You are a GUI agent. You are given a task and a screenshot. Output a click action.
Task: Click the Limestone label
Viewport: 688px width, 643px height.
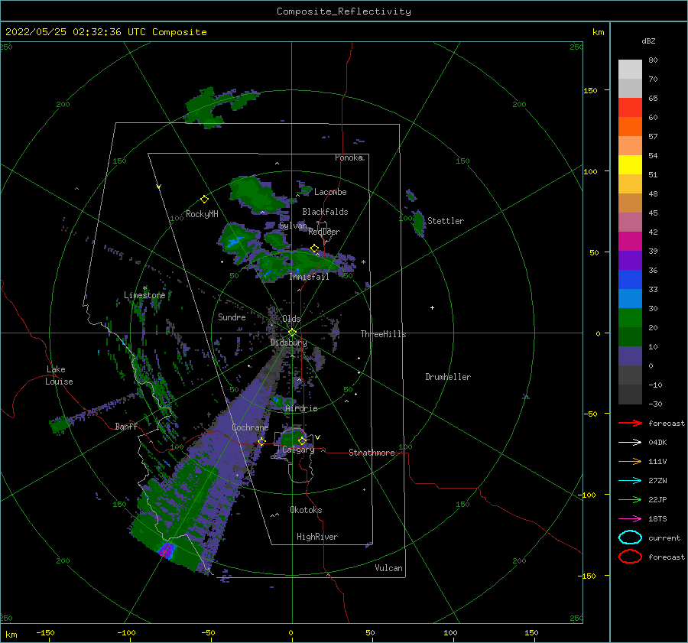(144, 295)
